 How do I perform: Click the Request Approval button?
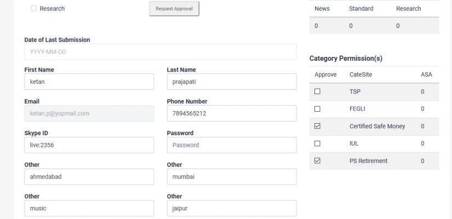click(x=174, y=9)
